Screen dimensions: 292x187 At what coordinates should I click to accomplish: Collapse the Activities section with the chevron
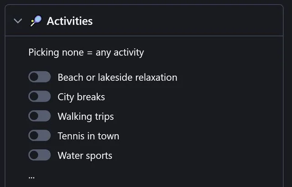18,21
